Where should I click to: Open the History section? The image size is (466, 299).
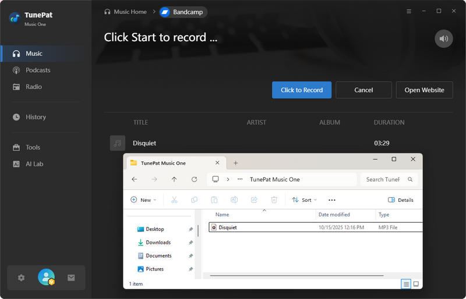36,117
